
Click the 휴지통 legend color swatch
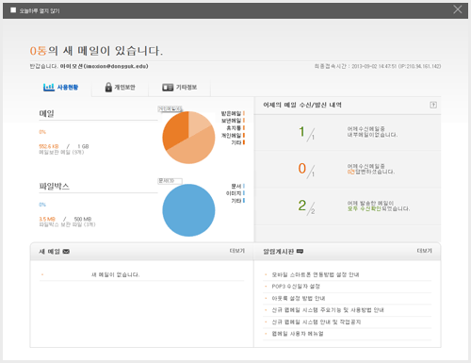tap(244, 128)
